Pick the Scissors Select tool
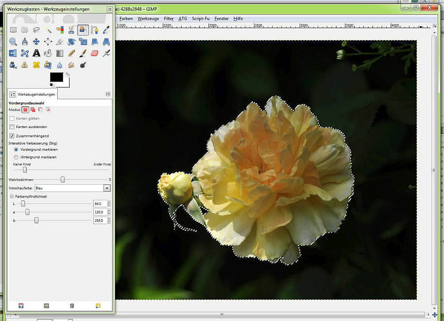444x321 pixels. [72, 30]
